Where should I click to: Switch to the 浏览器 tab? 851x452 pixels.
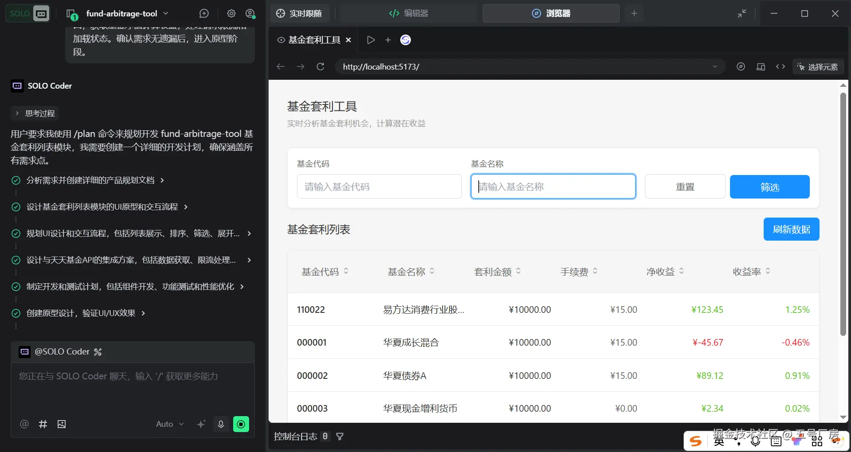551,14
